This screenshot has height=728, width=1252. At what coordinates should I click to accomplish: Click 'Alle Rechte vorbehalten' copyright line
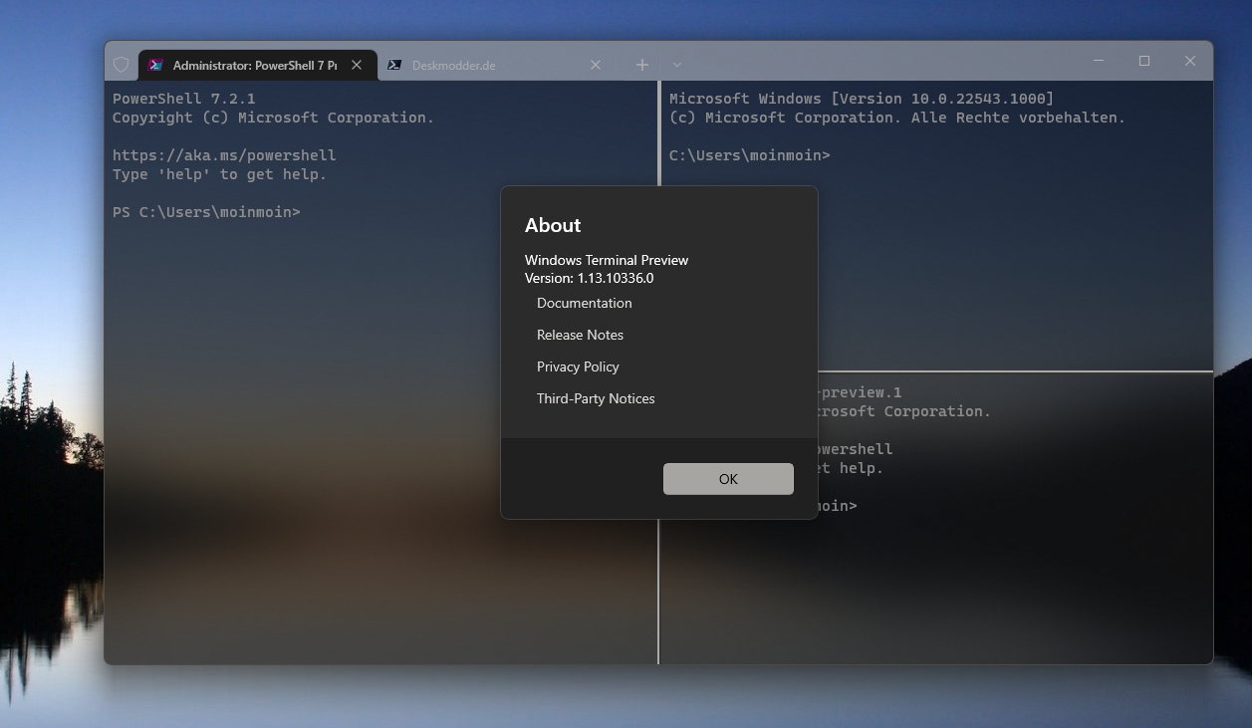897,118
